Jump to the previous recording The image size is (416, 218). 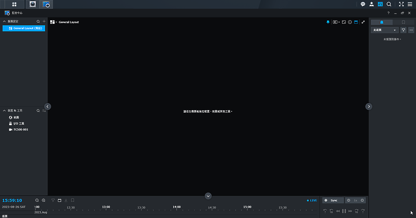pos(325,211)
